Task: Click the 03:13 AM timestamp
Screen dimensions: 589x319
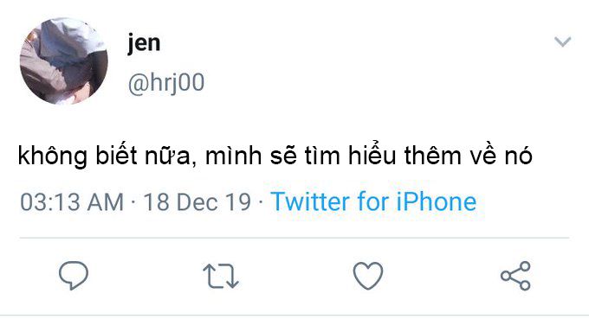Action: pyautogui.click(x=72, y=202)
